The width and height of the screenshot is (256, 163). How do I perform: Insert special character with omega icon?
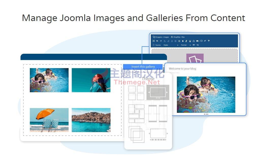(194, 41)
